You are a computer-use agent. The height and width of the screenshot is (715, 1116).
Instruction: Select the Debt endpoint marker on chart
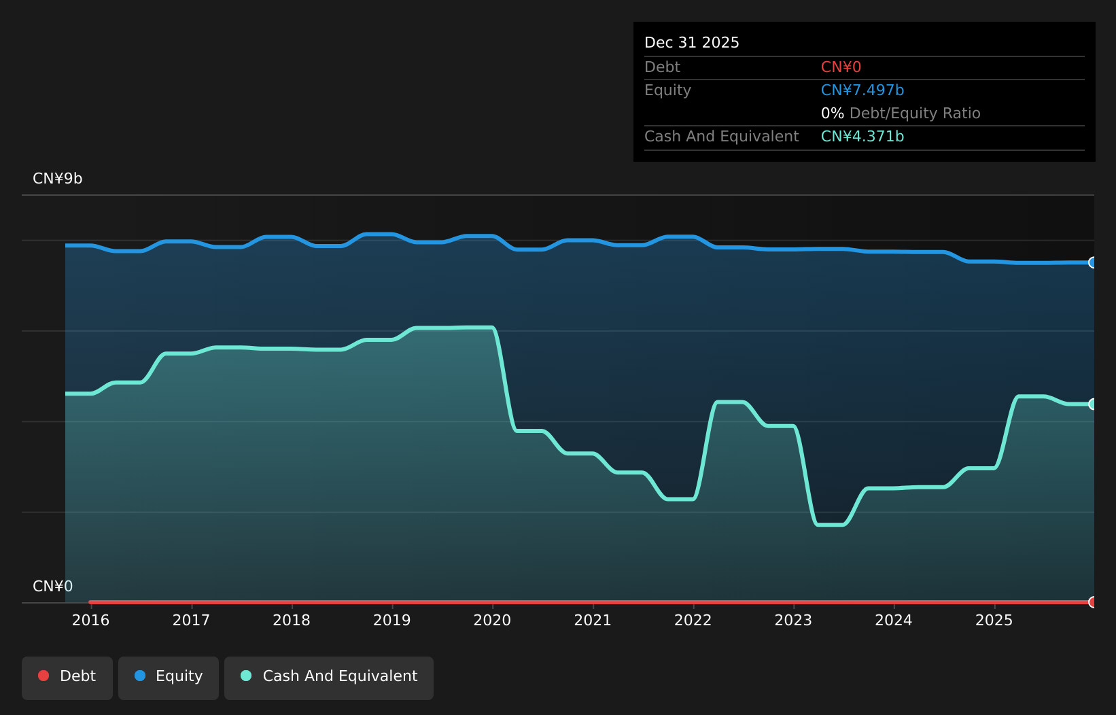tap(1093, 602)
